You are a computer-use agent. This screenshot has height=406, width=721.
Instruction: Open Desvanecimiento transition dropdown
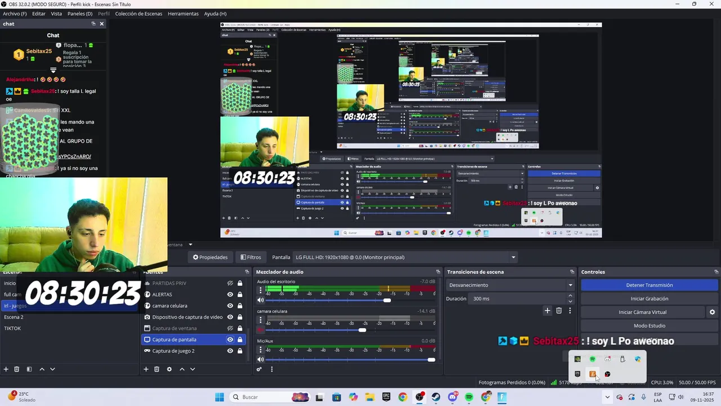point(510,285)
